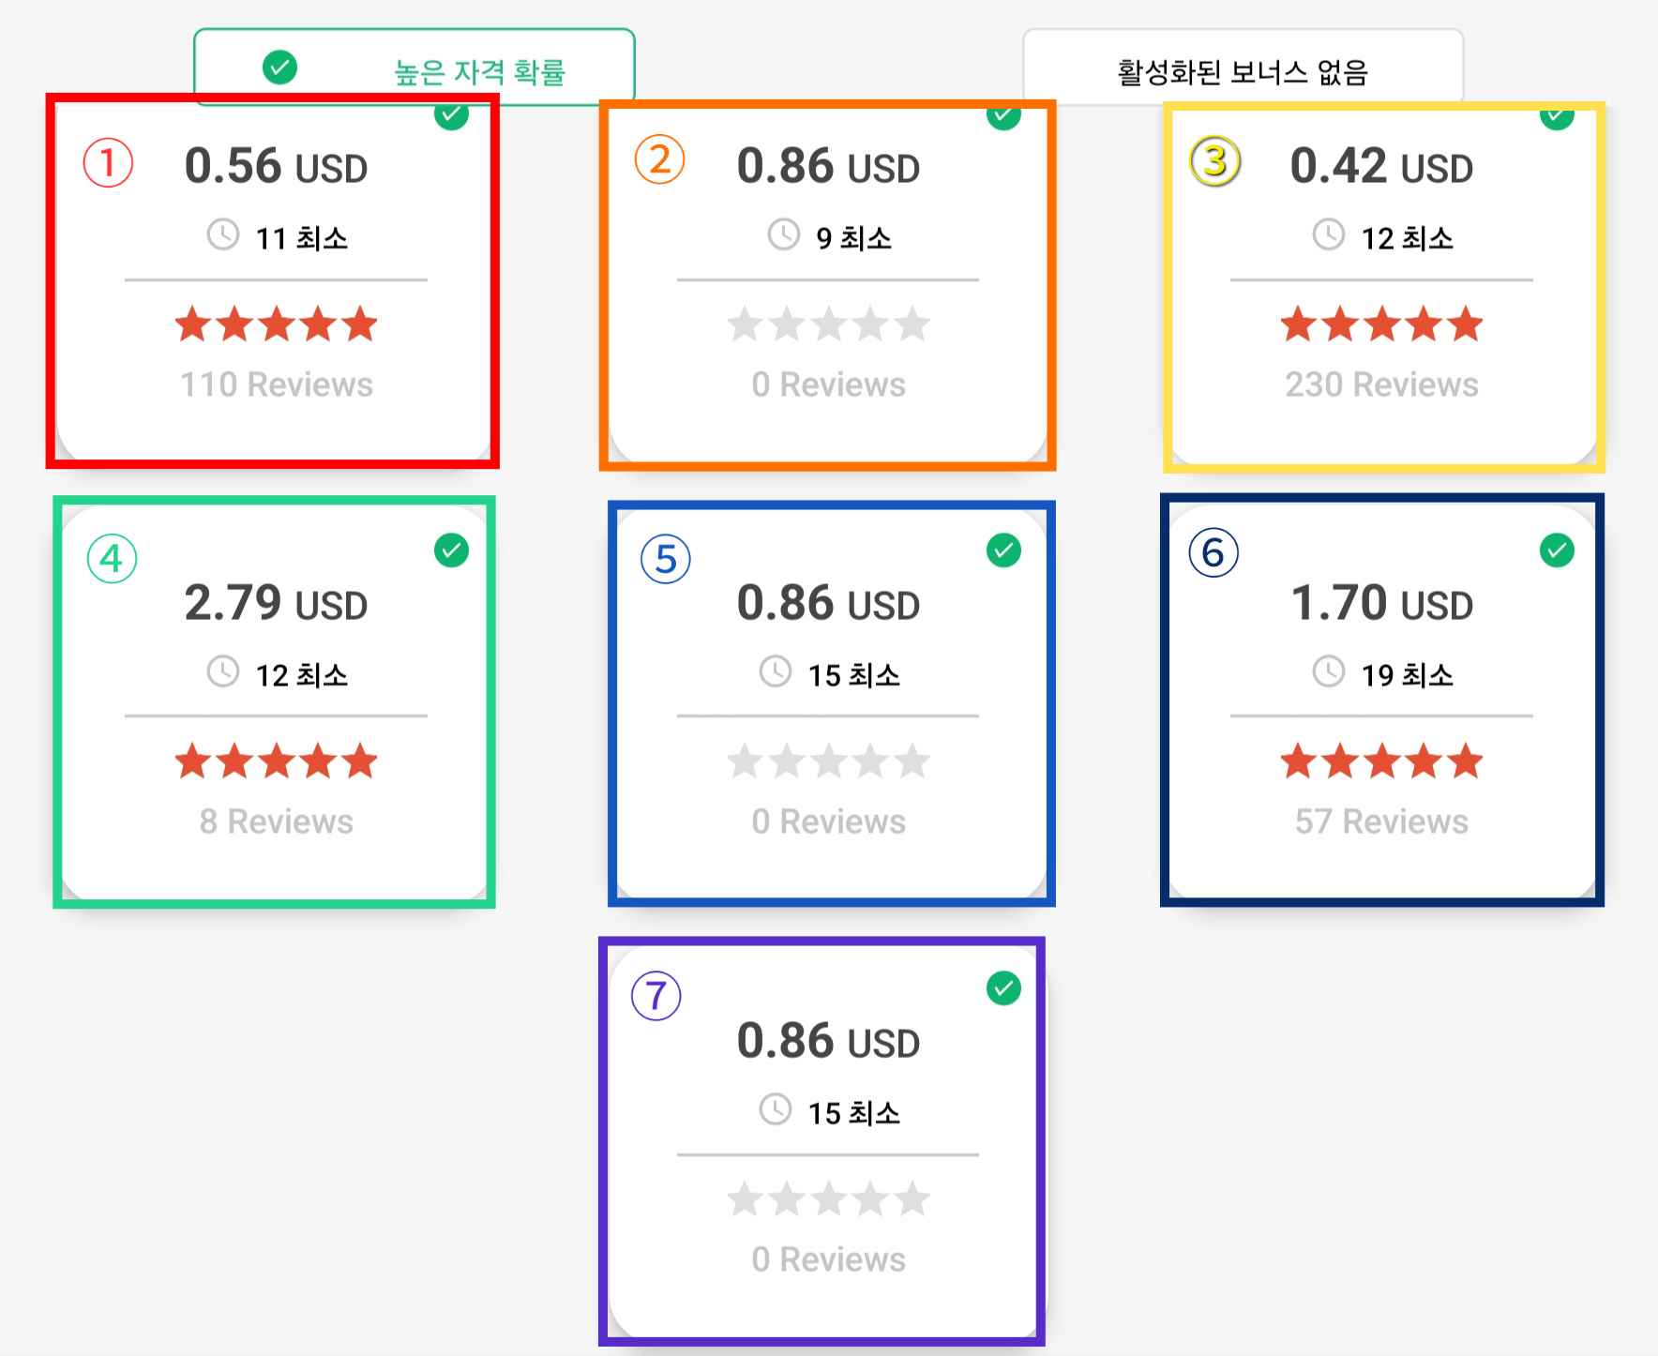This screenshot has width=1658, height=1356.
Task: Open the 110 Reviews link
Action: pos(277,384)
